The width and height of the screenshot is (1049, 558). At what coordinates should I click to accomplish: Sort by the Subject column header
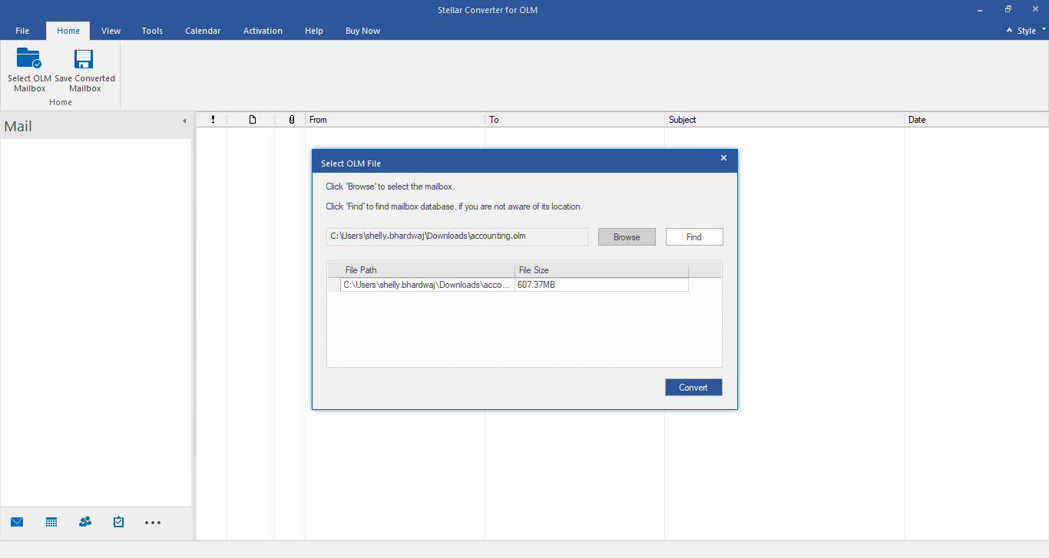(x=784, y=120)
